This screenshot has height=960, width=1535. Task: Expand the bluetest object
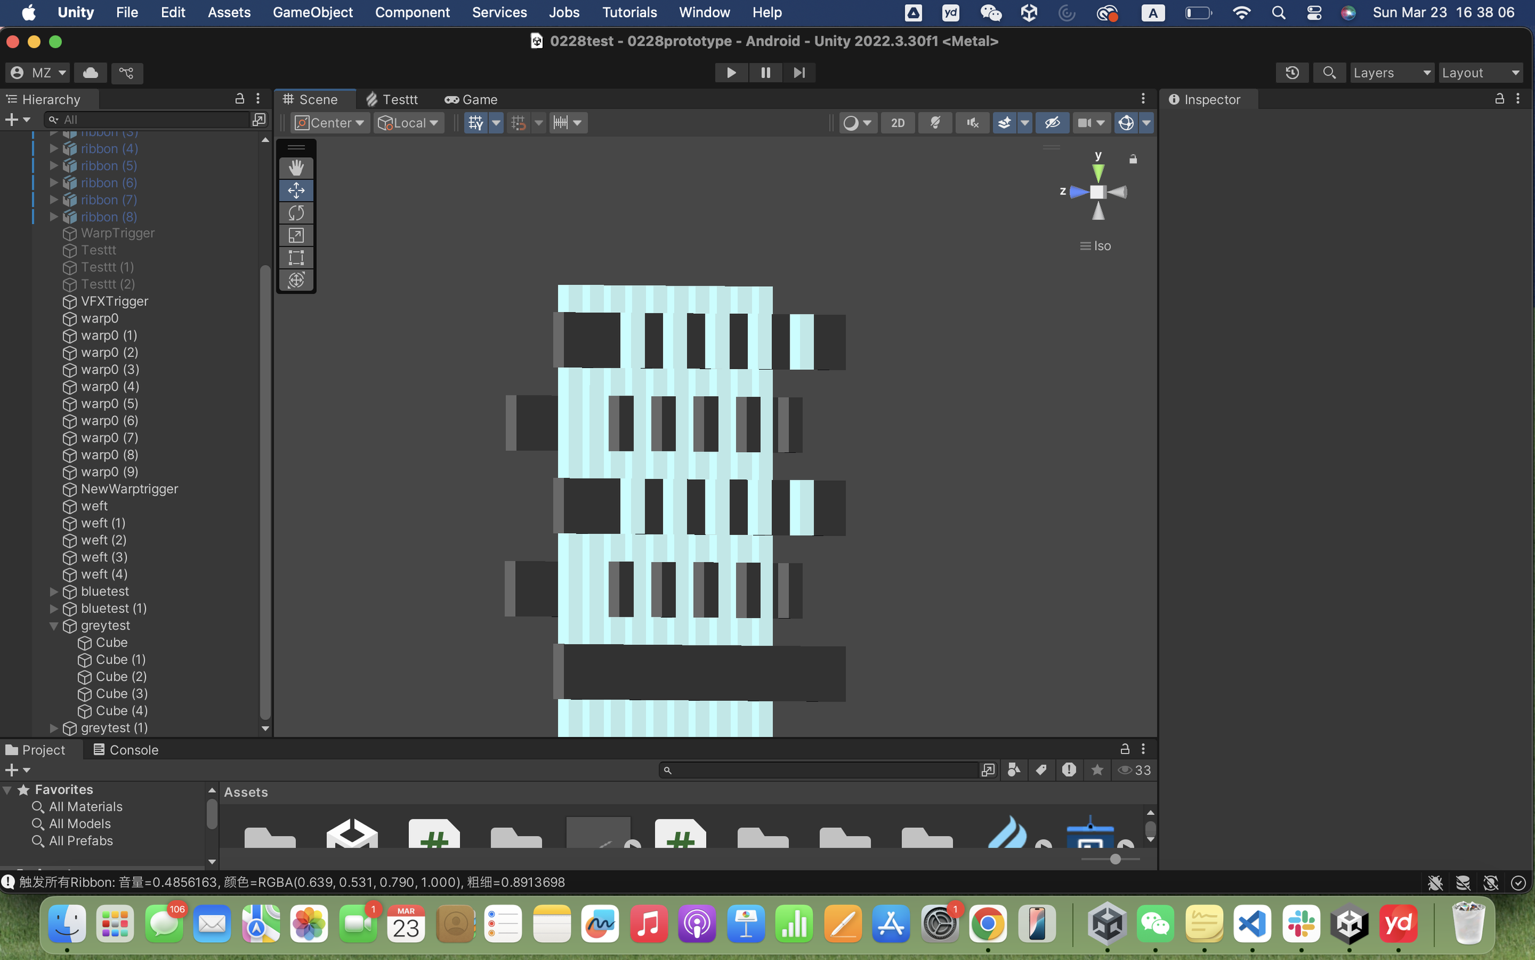pos(54,591)
